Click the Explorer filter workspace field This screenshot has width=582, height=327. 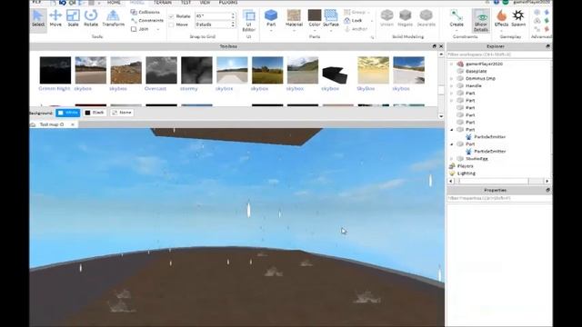click(499, 54)
